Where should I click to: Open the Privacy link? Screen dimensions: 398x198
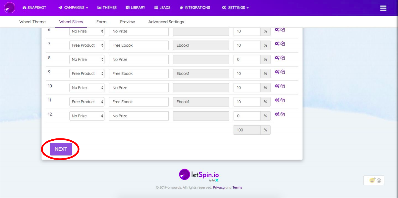point(219,187)
